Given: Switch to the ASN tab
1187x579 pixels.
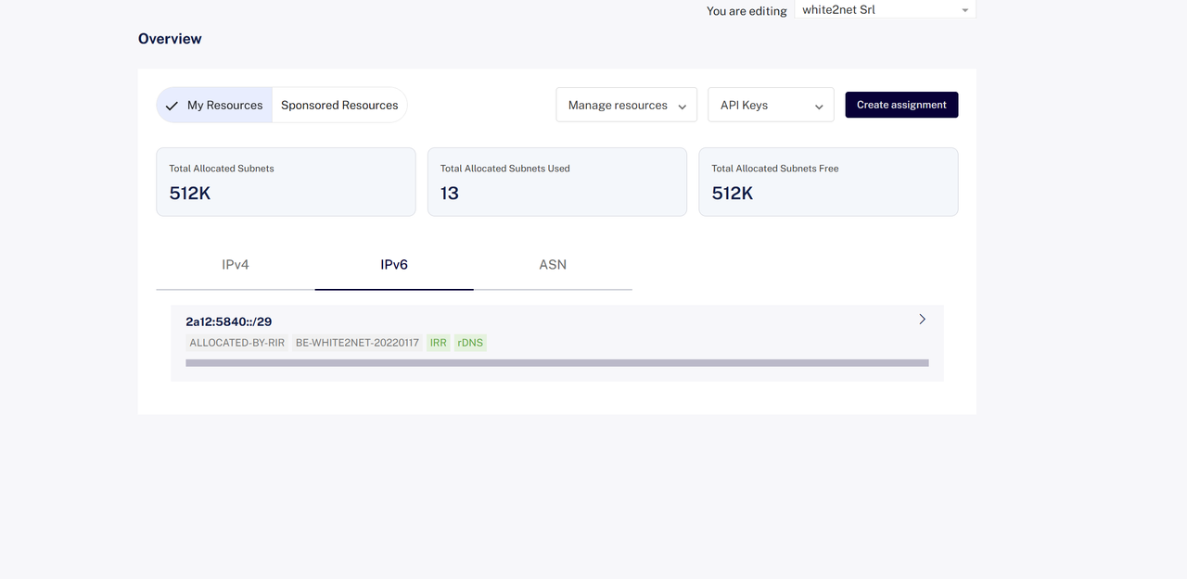Looking at the screenshot, I should (x=553, y=265).
